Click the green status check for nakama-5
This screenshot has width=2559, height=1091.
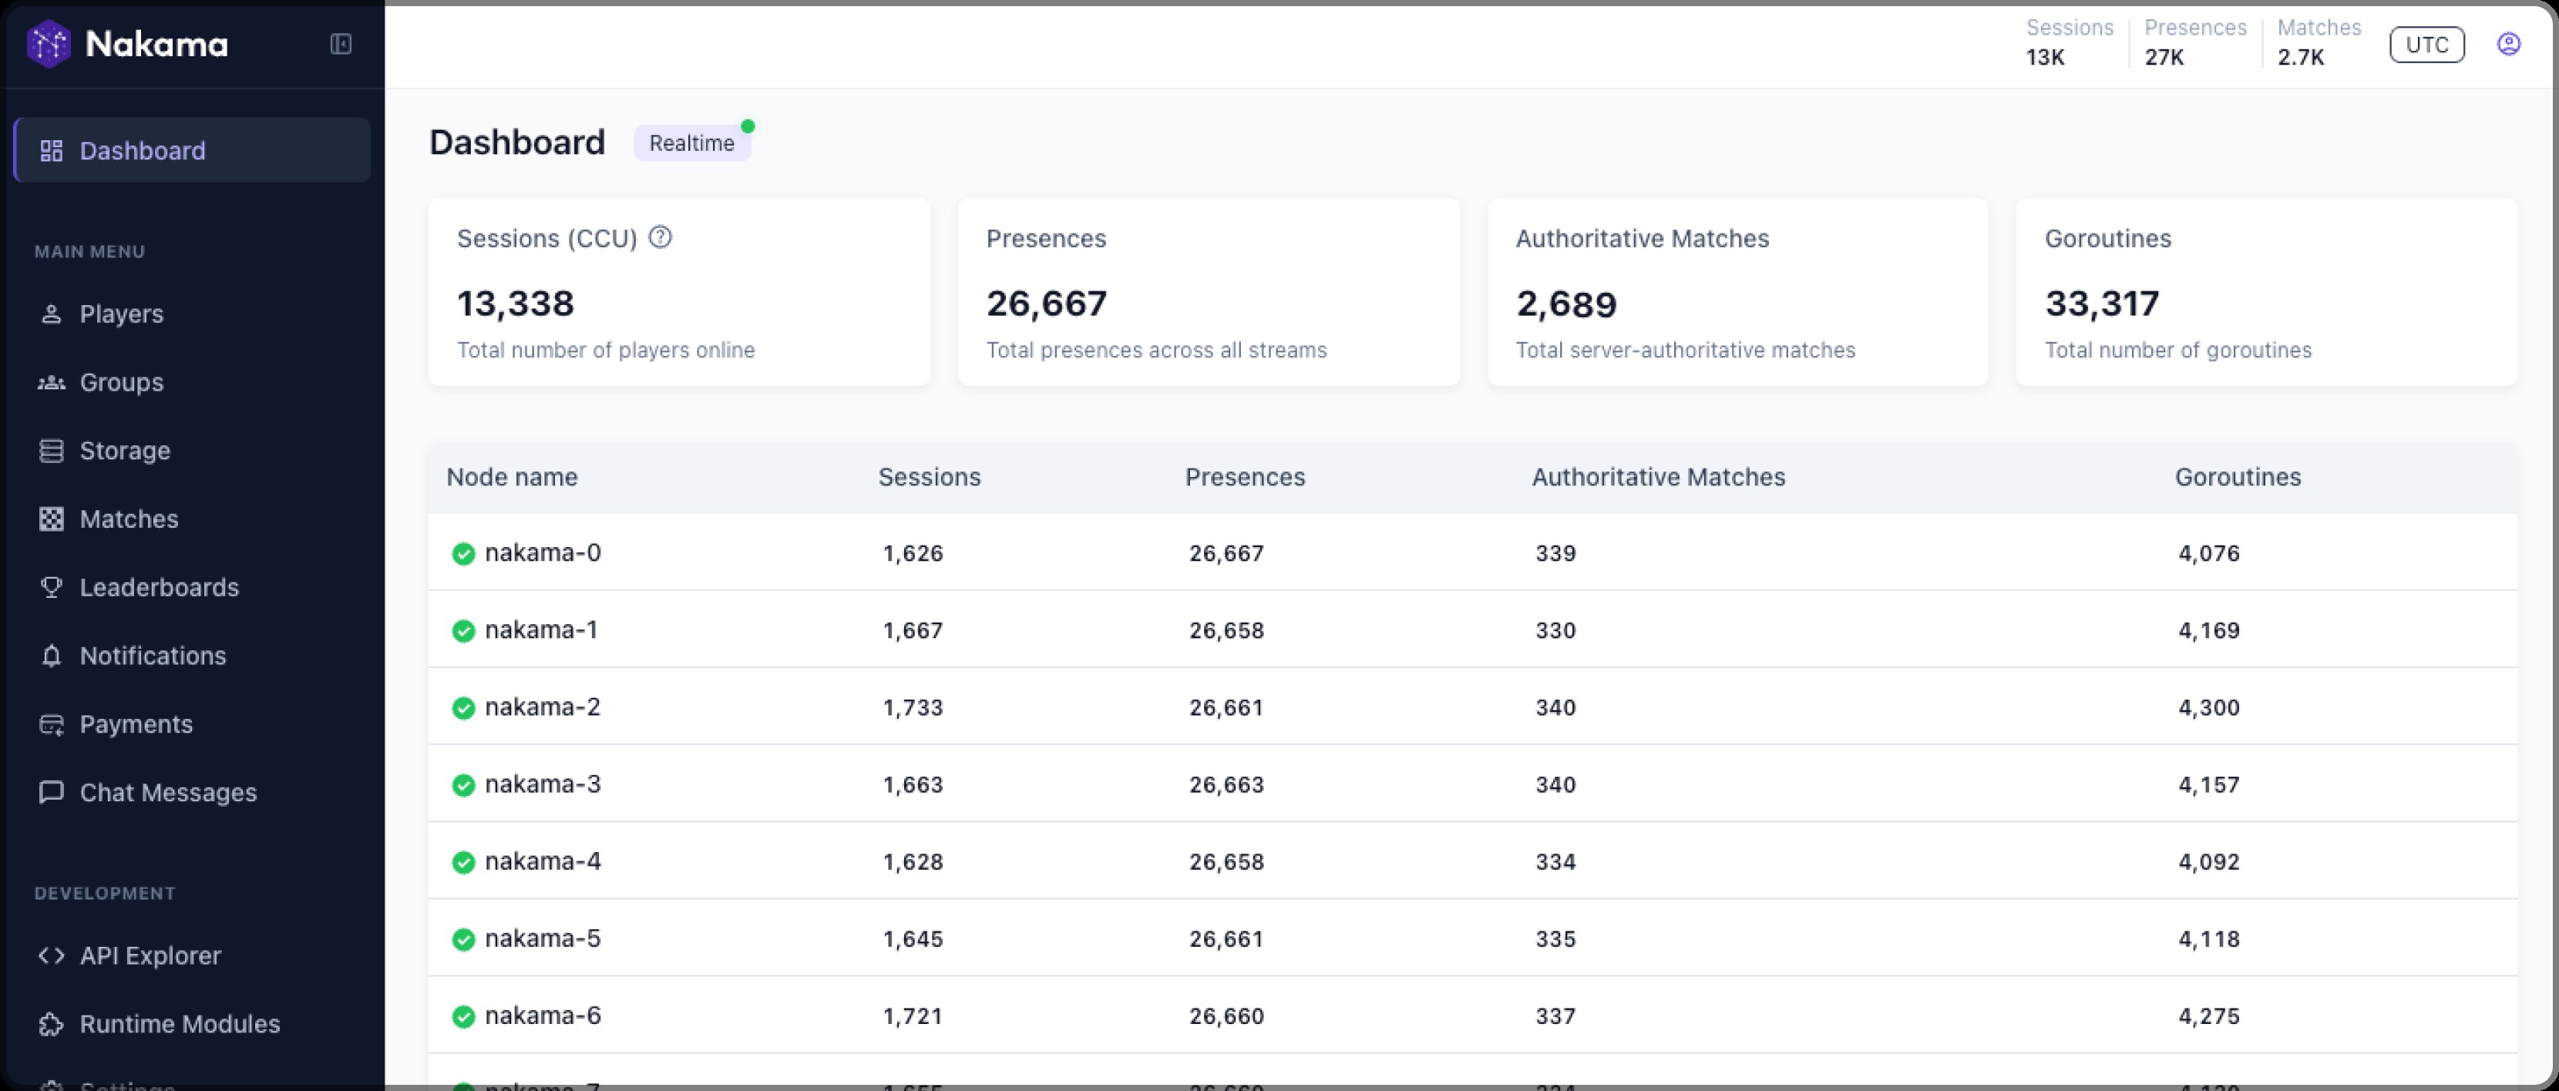[x=463, y=939]
